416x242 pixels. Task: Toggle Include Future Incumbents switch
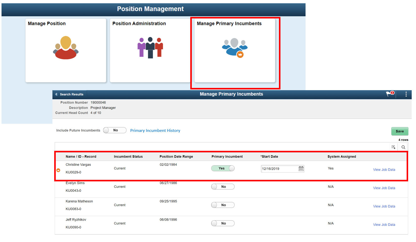(x=115, y=130)
